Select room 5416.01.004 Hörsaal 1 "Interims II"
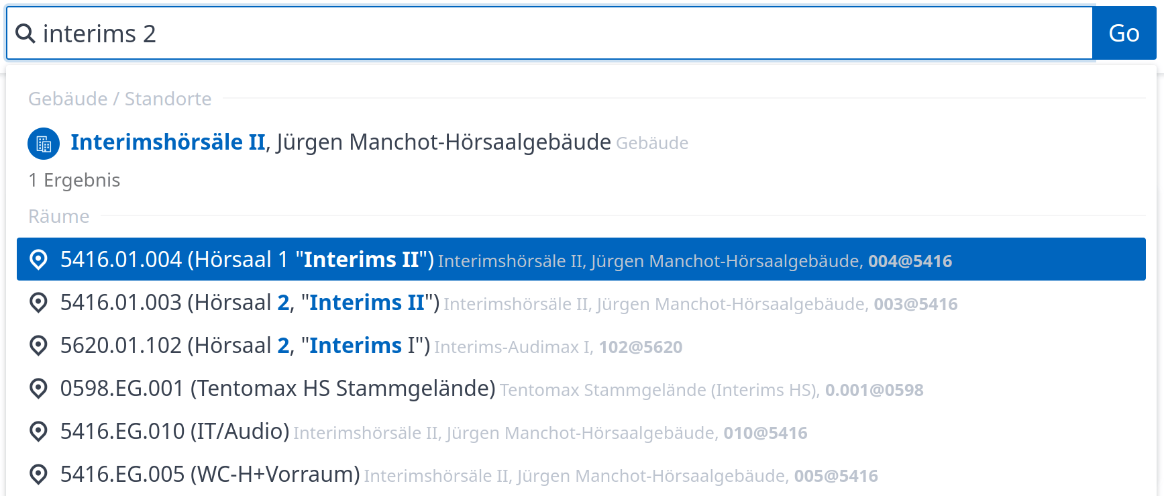 click(581, 259)
